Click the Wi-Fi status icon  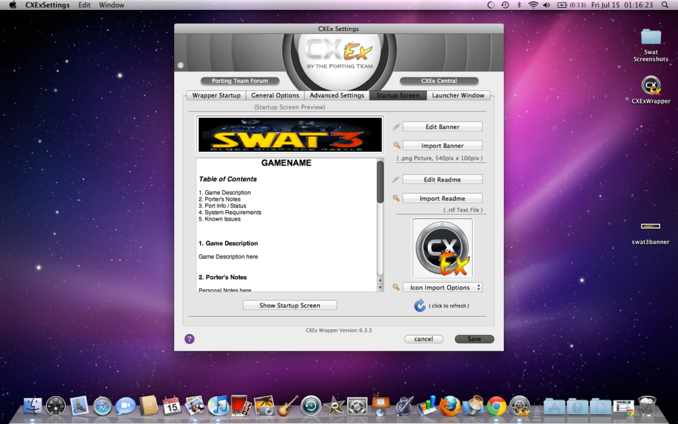click(x=533, y=5)
